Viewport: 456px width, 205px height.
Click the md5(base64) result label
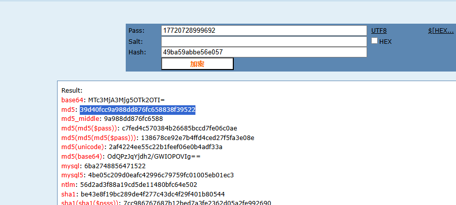click(83, 157)
